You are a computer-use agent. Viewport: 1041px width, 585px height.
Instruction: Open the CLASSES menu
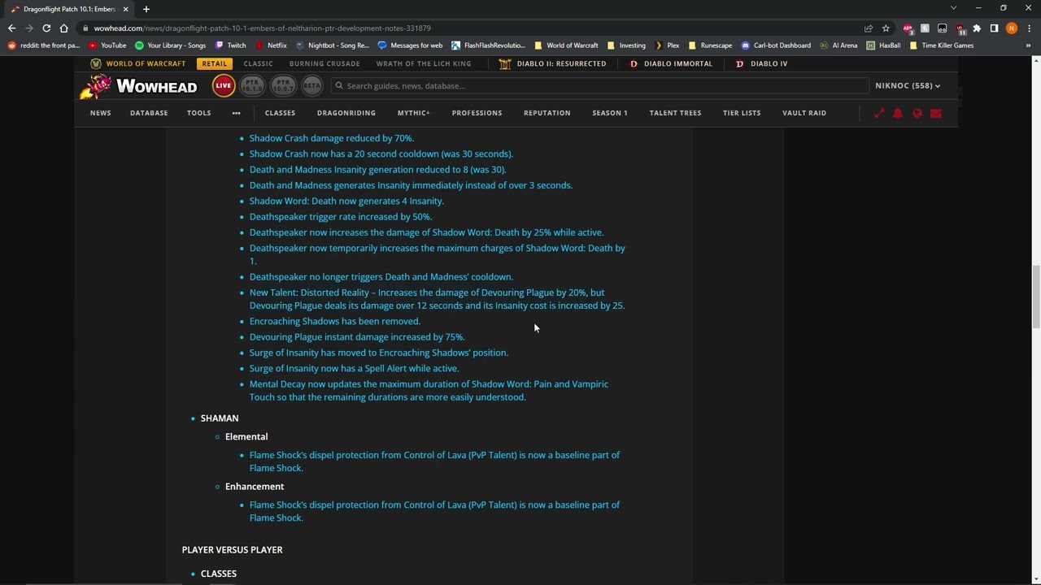pyautogui.click(x=280, y=113)
